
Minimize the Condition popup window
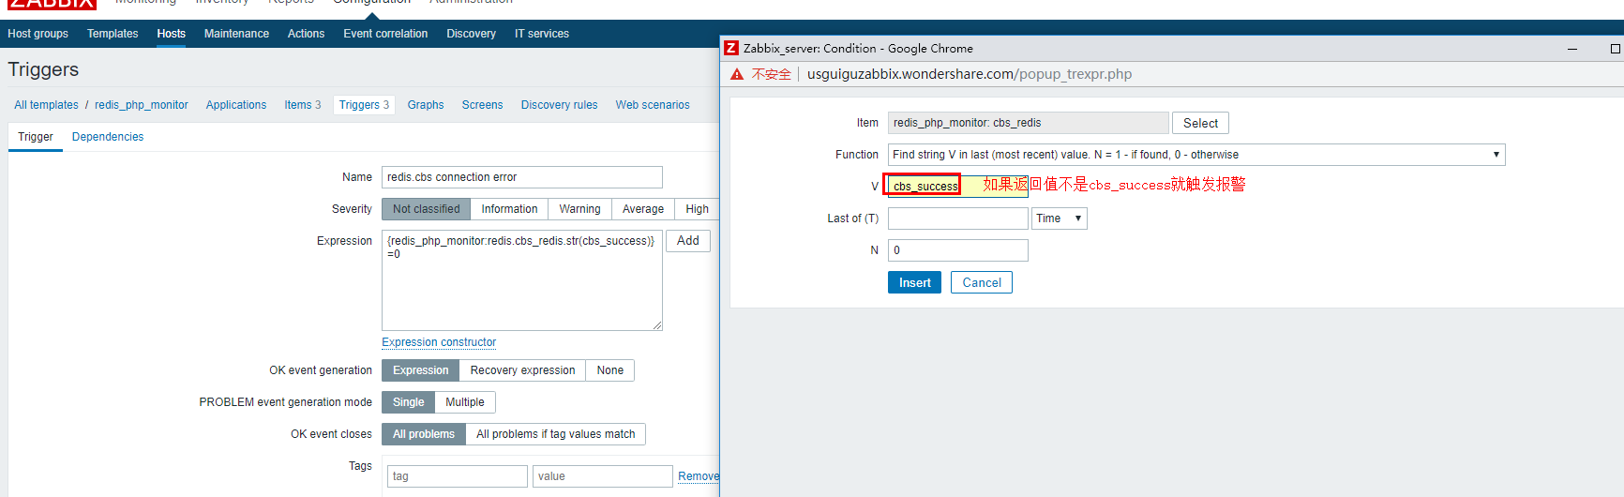[1572, 49]
